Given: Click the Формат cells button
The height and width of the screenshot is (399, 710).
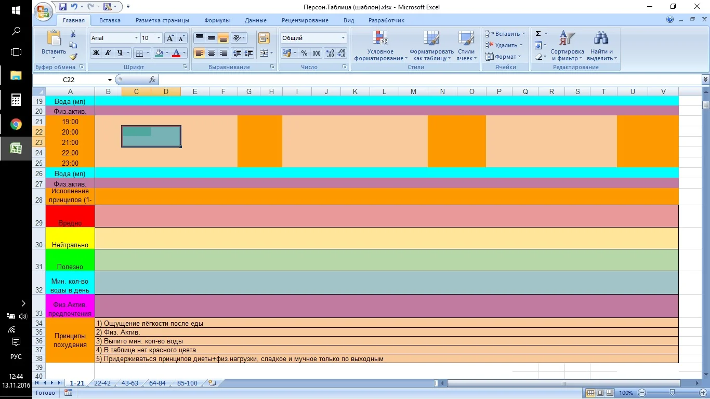Looking at the screenshot, I should pos(505,57).
